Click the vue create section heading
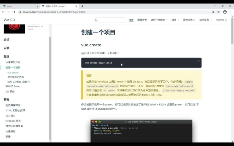The height and width of the screenshot is (146, 234). [91, 45]
